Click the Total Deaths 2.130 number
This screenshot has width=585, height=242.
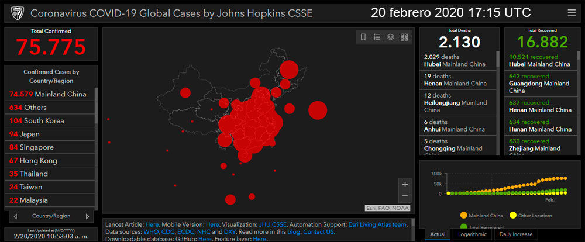459,42
